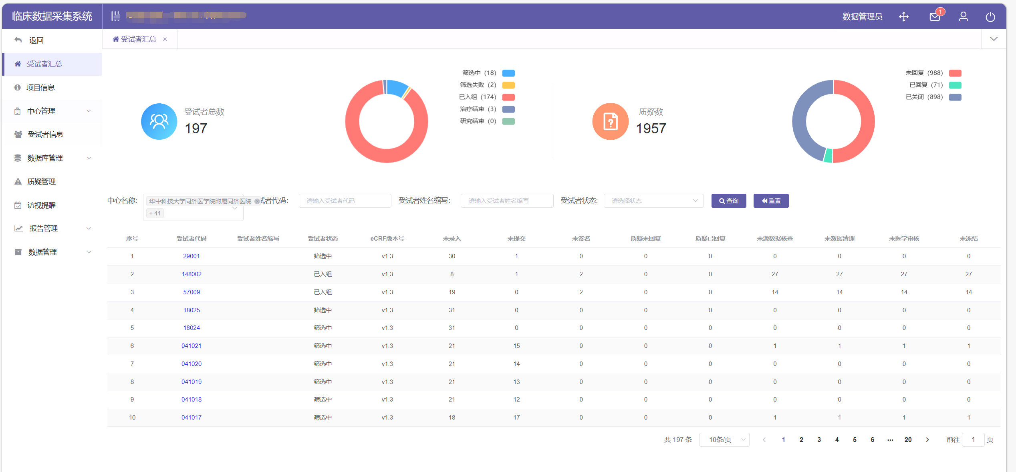The height and width of the screenshot is (472, 1016).
Task: Toggle the 研究结束 legend swatch
Action: pyautogui.click(x=508, y=121)
